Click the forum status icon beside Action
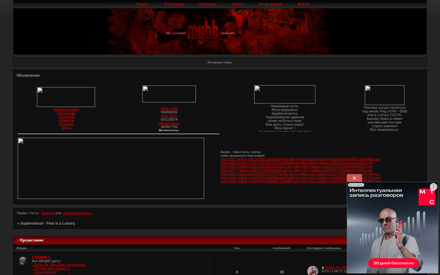The height and width of the screenshot is (275, 440). (x=23, y=261)
